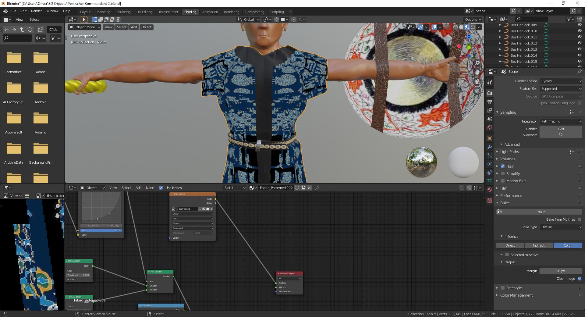Open the View Layer properties tab

click(489, 110)
